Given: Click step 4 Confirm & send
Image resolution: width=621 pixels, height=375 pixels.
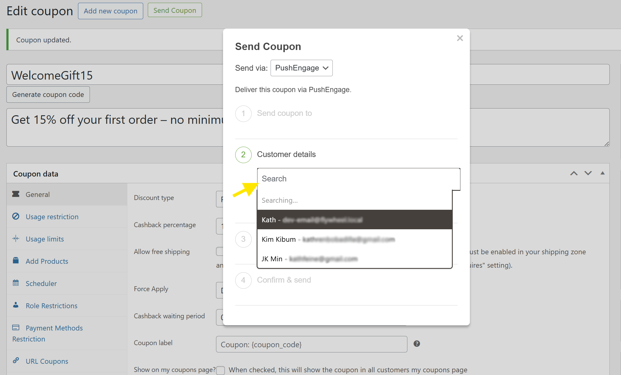Looking at the screenshot, I should click(x=284, y=280).
